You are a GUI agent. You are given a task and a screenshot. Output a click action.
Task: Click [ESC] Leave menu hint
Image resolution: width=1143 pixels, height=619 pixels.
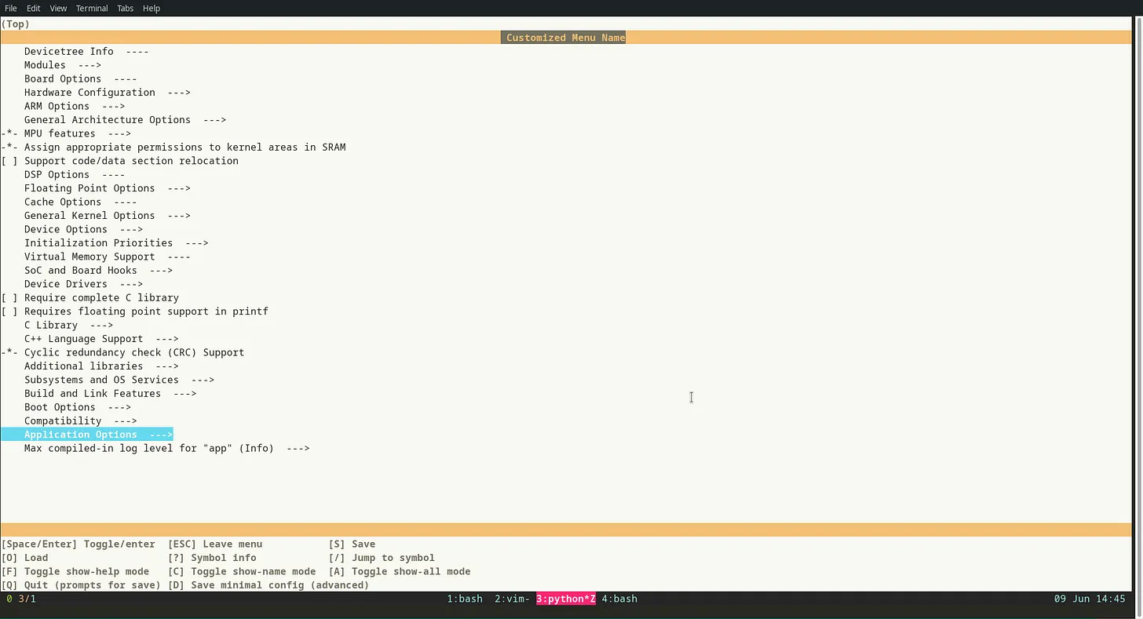(215, 544)
